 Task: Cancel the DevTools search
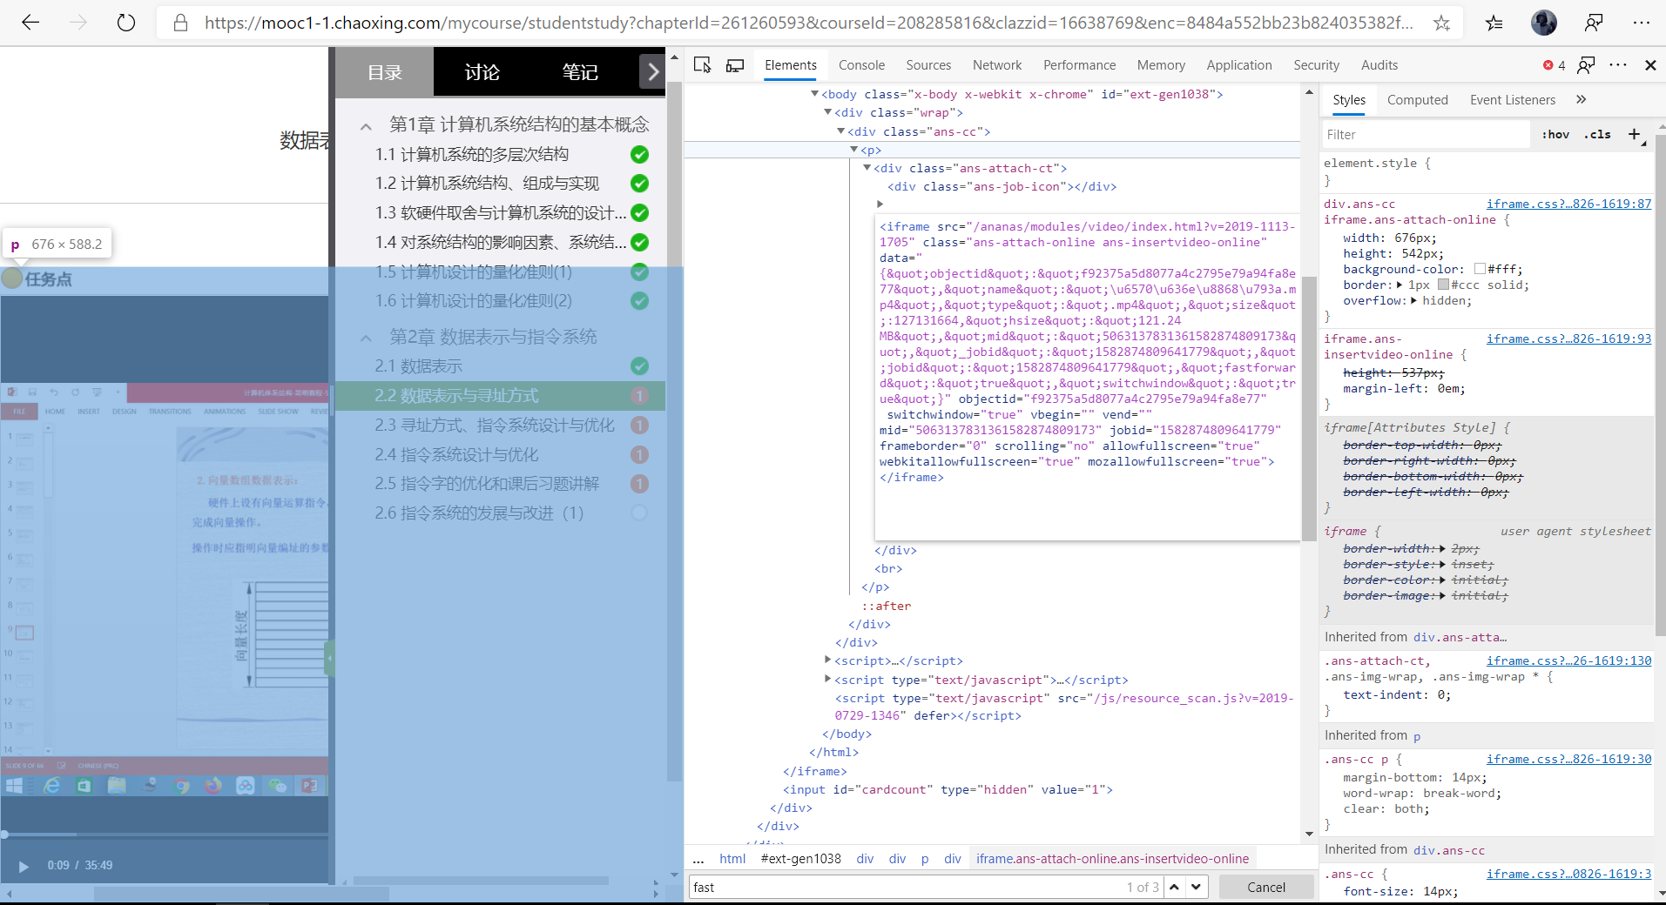click(x=1265, y=887)
